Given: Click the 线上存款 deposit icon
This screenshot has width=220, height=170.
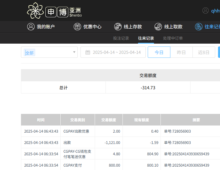Looking at the screenshot, I should point(118,27).
